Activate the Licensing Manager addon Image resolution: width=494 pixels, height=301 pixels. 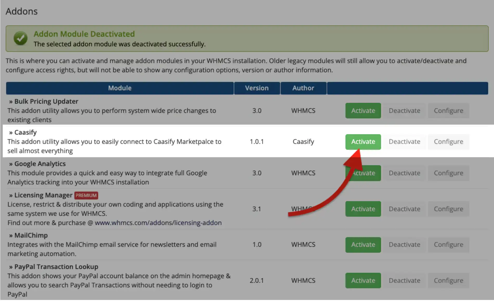[x=363, y=209]
